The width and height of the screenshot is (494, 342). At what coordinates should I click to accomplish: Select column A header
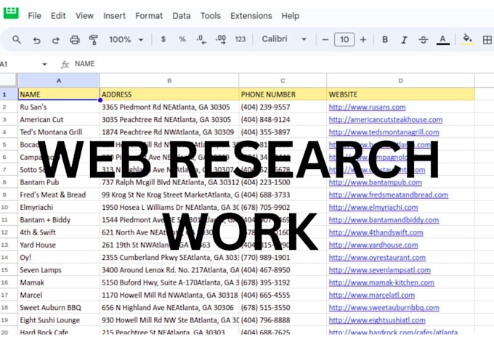(59, 81)
